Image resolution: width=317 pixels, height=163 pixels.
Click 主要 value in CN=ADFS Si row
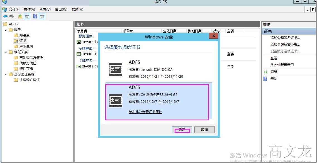tap(230, 66)
